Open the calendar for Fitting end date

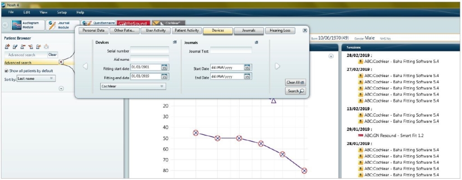point(164,76)
